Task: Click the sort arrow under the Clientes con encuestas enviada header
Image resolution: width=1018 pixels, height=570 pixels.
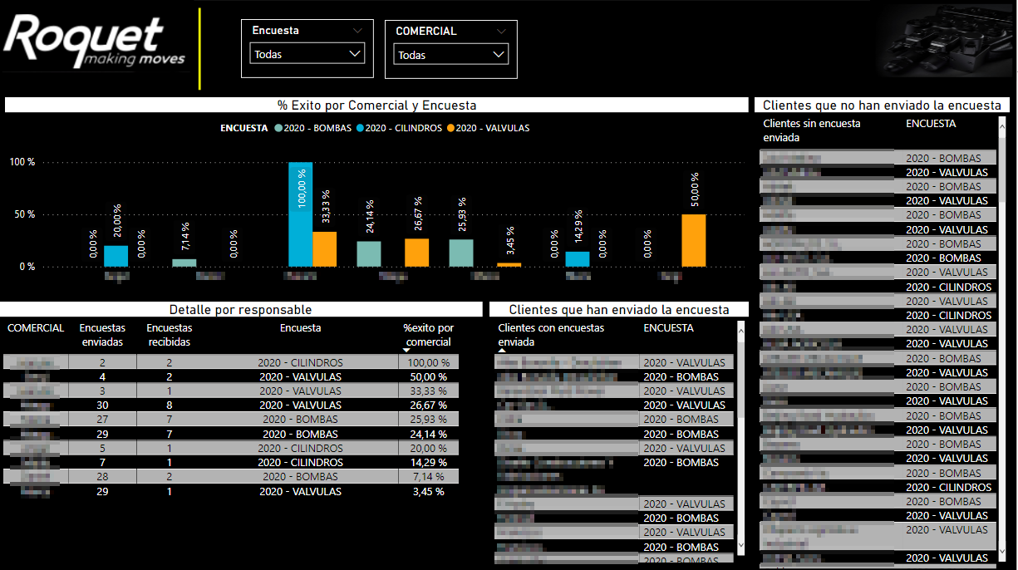Action: click(502, 351)
